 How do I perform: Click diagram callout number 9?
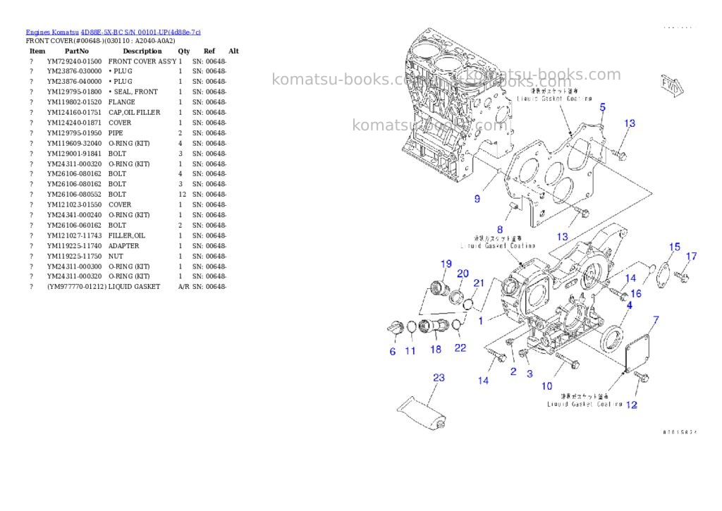point(477,199)
